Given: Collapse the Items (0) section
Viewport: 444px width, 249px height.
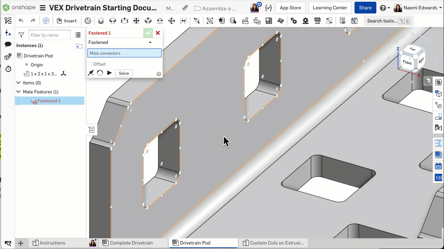Looking at the screenshot, I should 19,83.
